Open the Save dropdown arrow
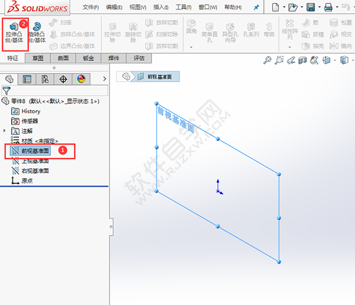The image size is (355, 305). tap(319, 7)
